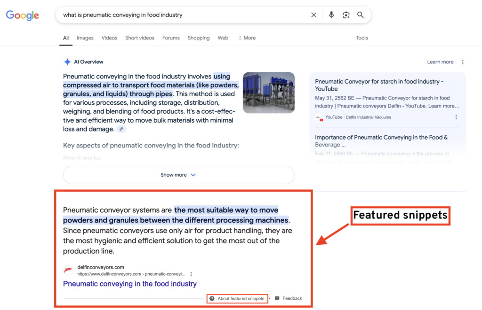Open 'Importance of Pneumatic Conveying in the Food & Beverage' result

coord(381,141)
